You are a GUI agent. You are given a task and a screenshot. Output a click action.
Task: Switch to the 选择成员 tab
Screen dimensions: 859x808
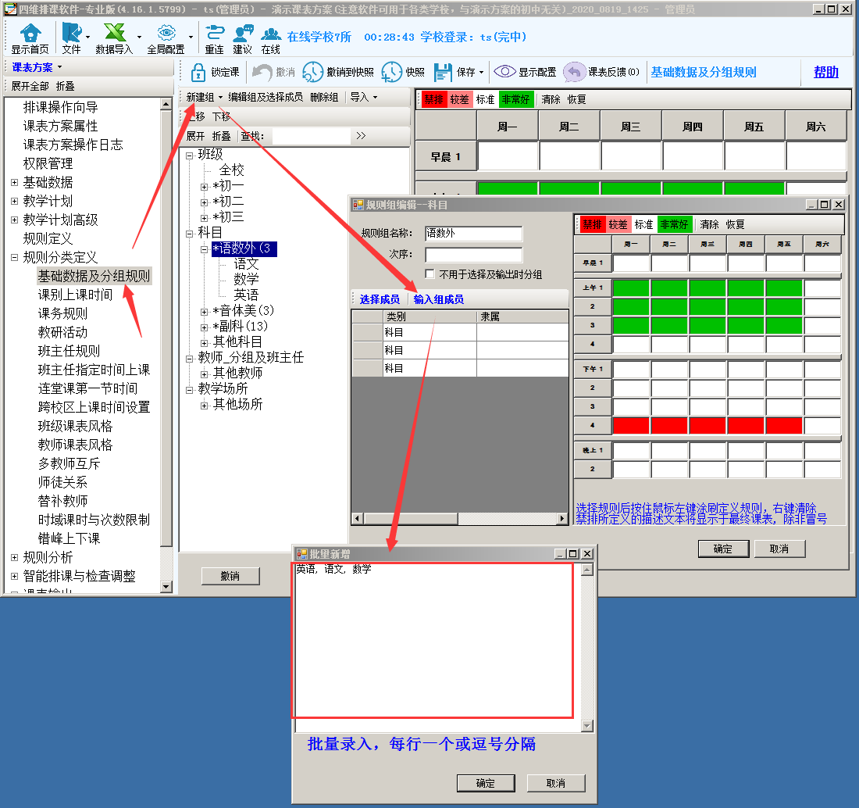click(x=380, y=299)
